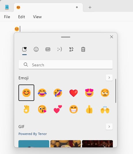Open the Clipboard history tab

click(x=83, y=49)
